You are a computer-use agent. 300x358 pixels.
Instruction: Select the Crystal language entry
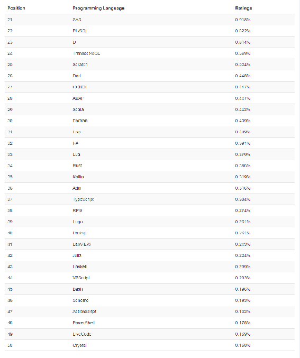pyautogui.click(x=79, y=345)
